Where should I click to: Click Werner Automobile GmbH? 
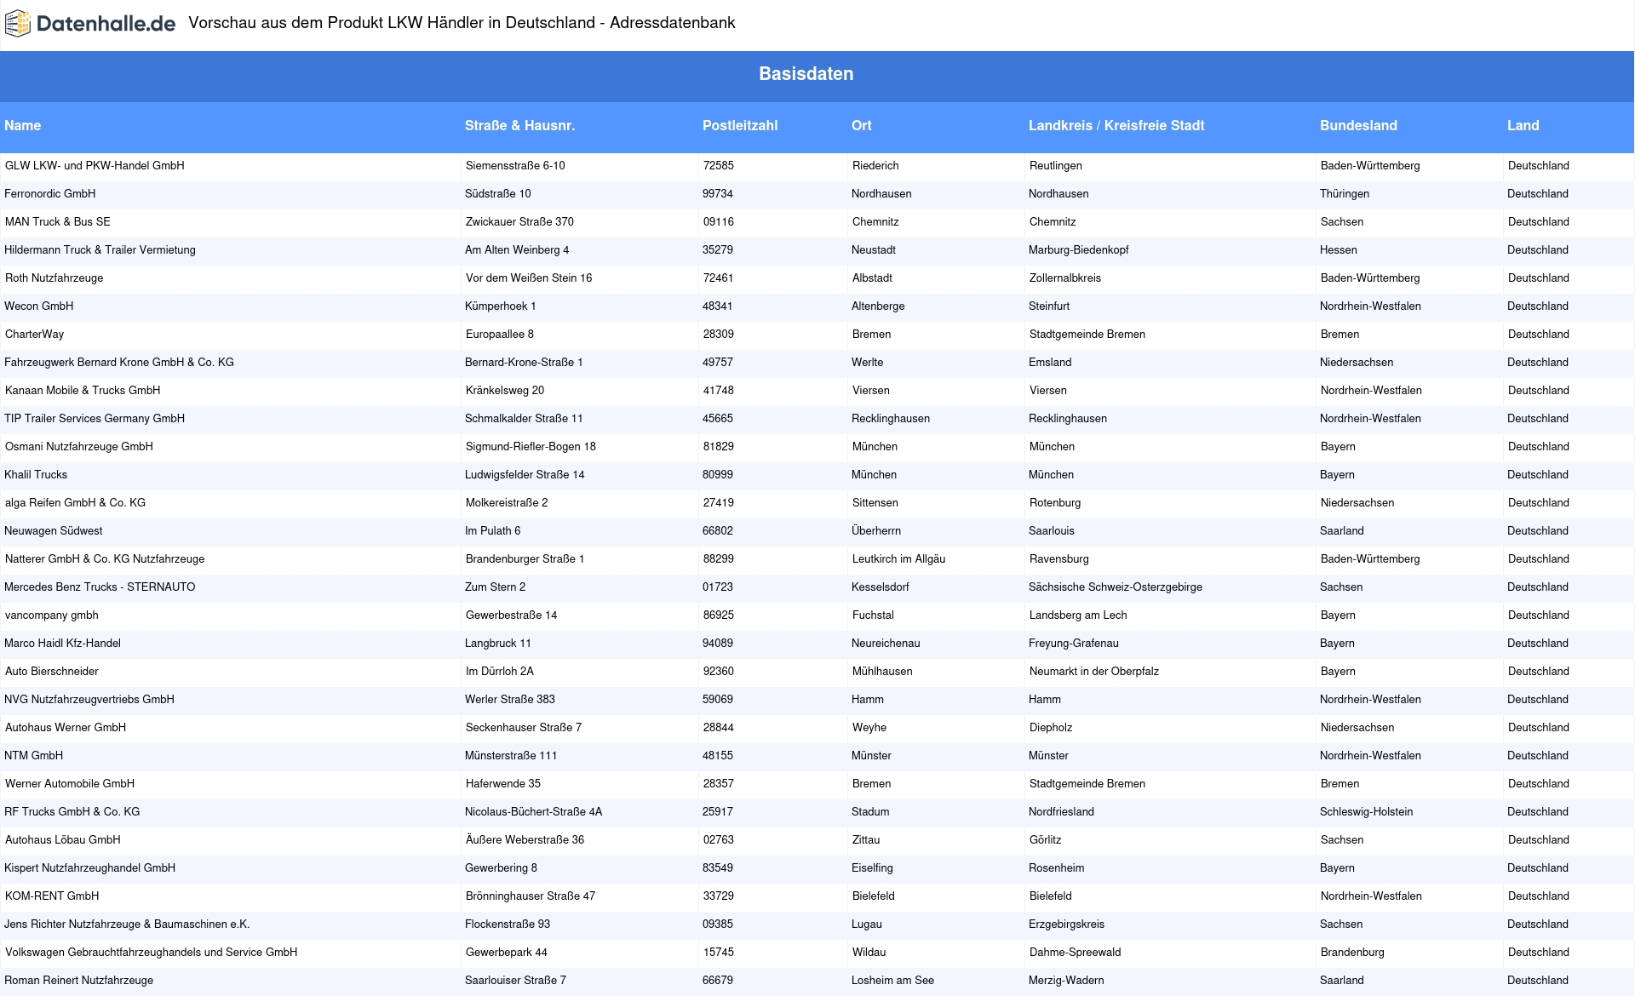(70, 784)
